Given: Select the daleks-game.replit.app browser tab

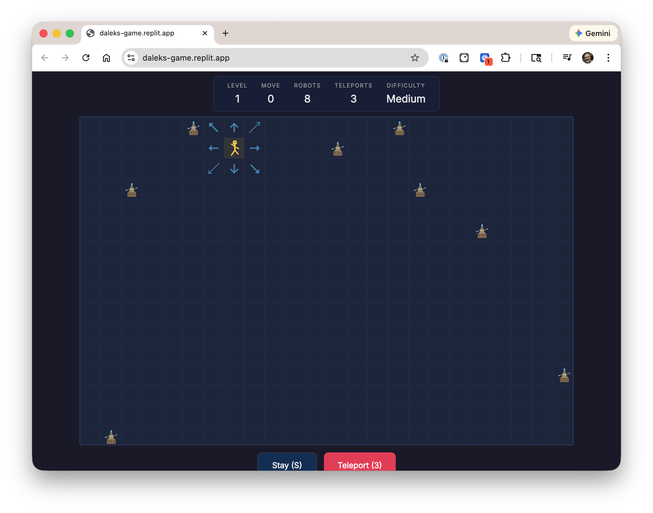Looking at the screenshot, I should tap(137, 33).
